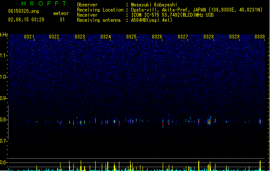Click the HROFFT title text
The width and height of the screenshot is (270, 171).
coord(44,3)
